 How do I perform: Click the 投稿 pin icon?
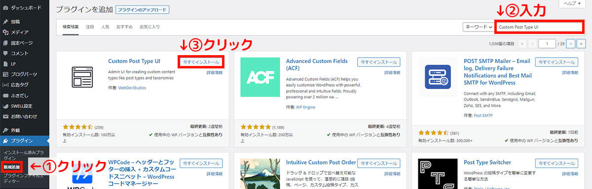tap(5, 22)
